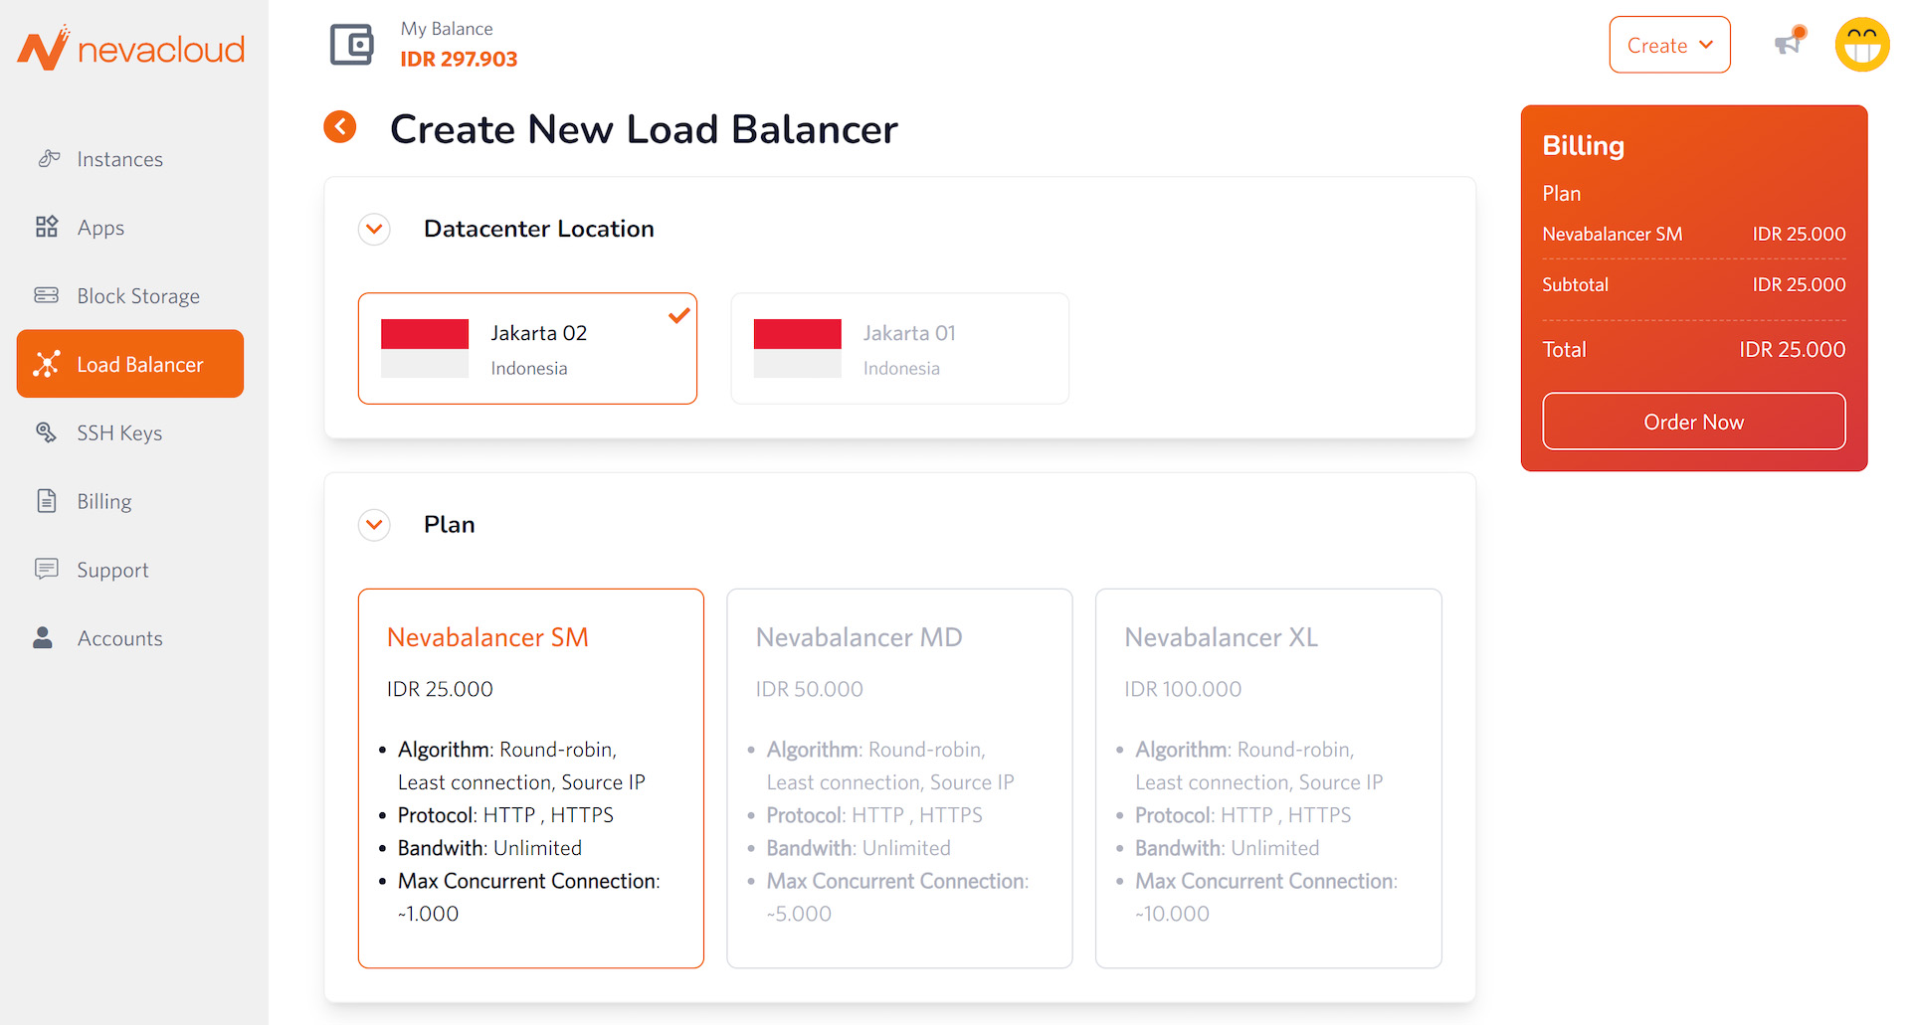Click the smiley user avatar

pyautogui.click(x=1861, y=45)
